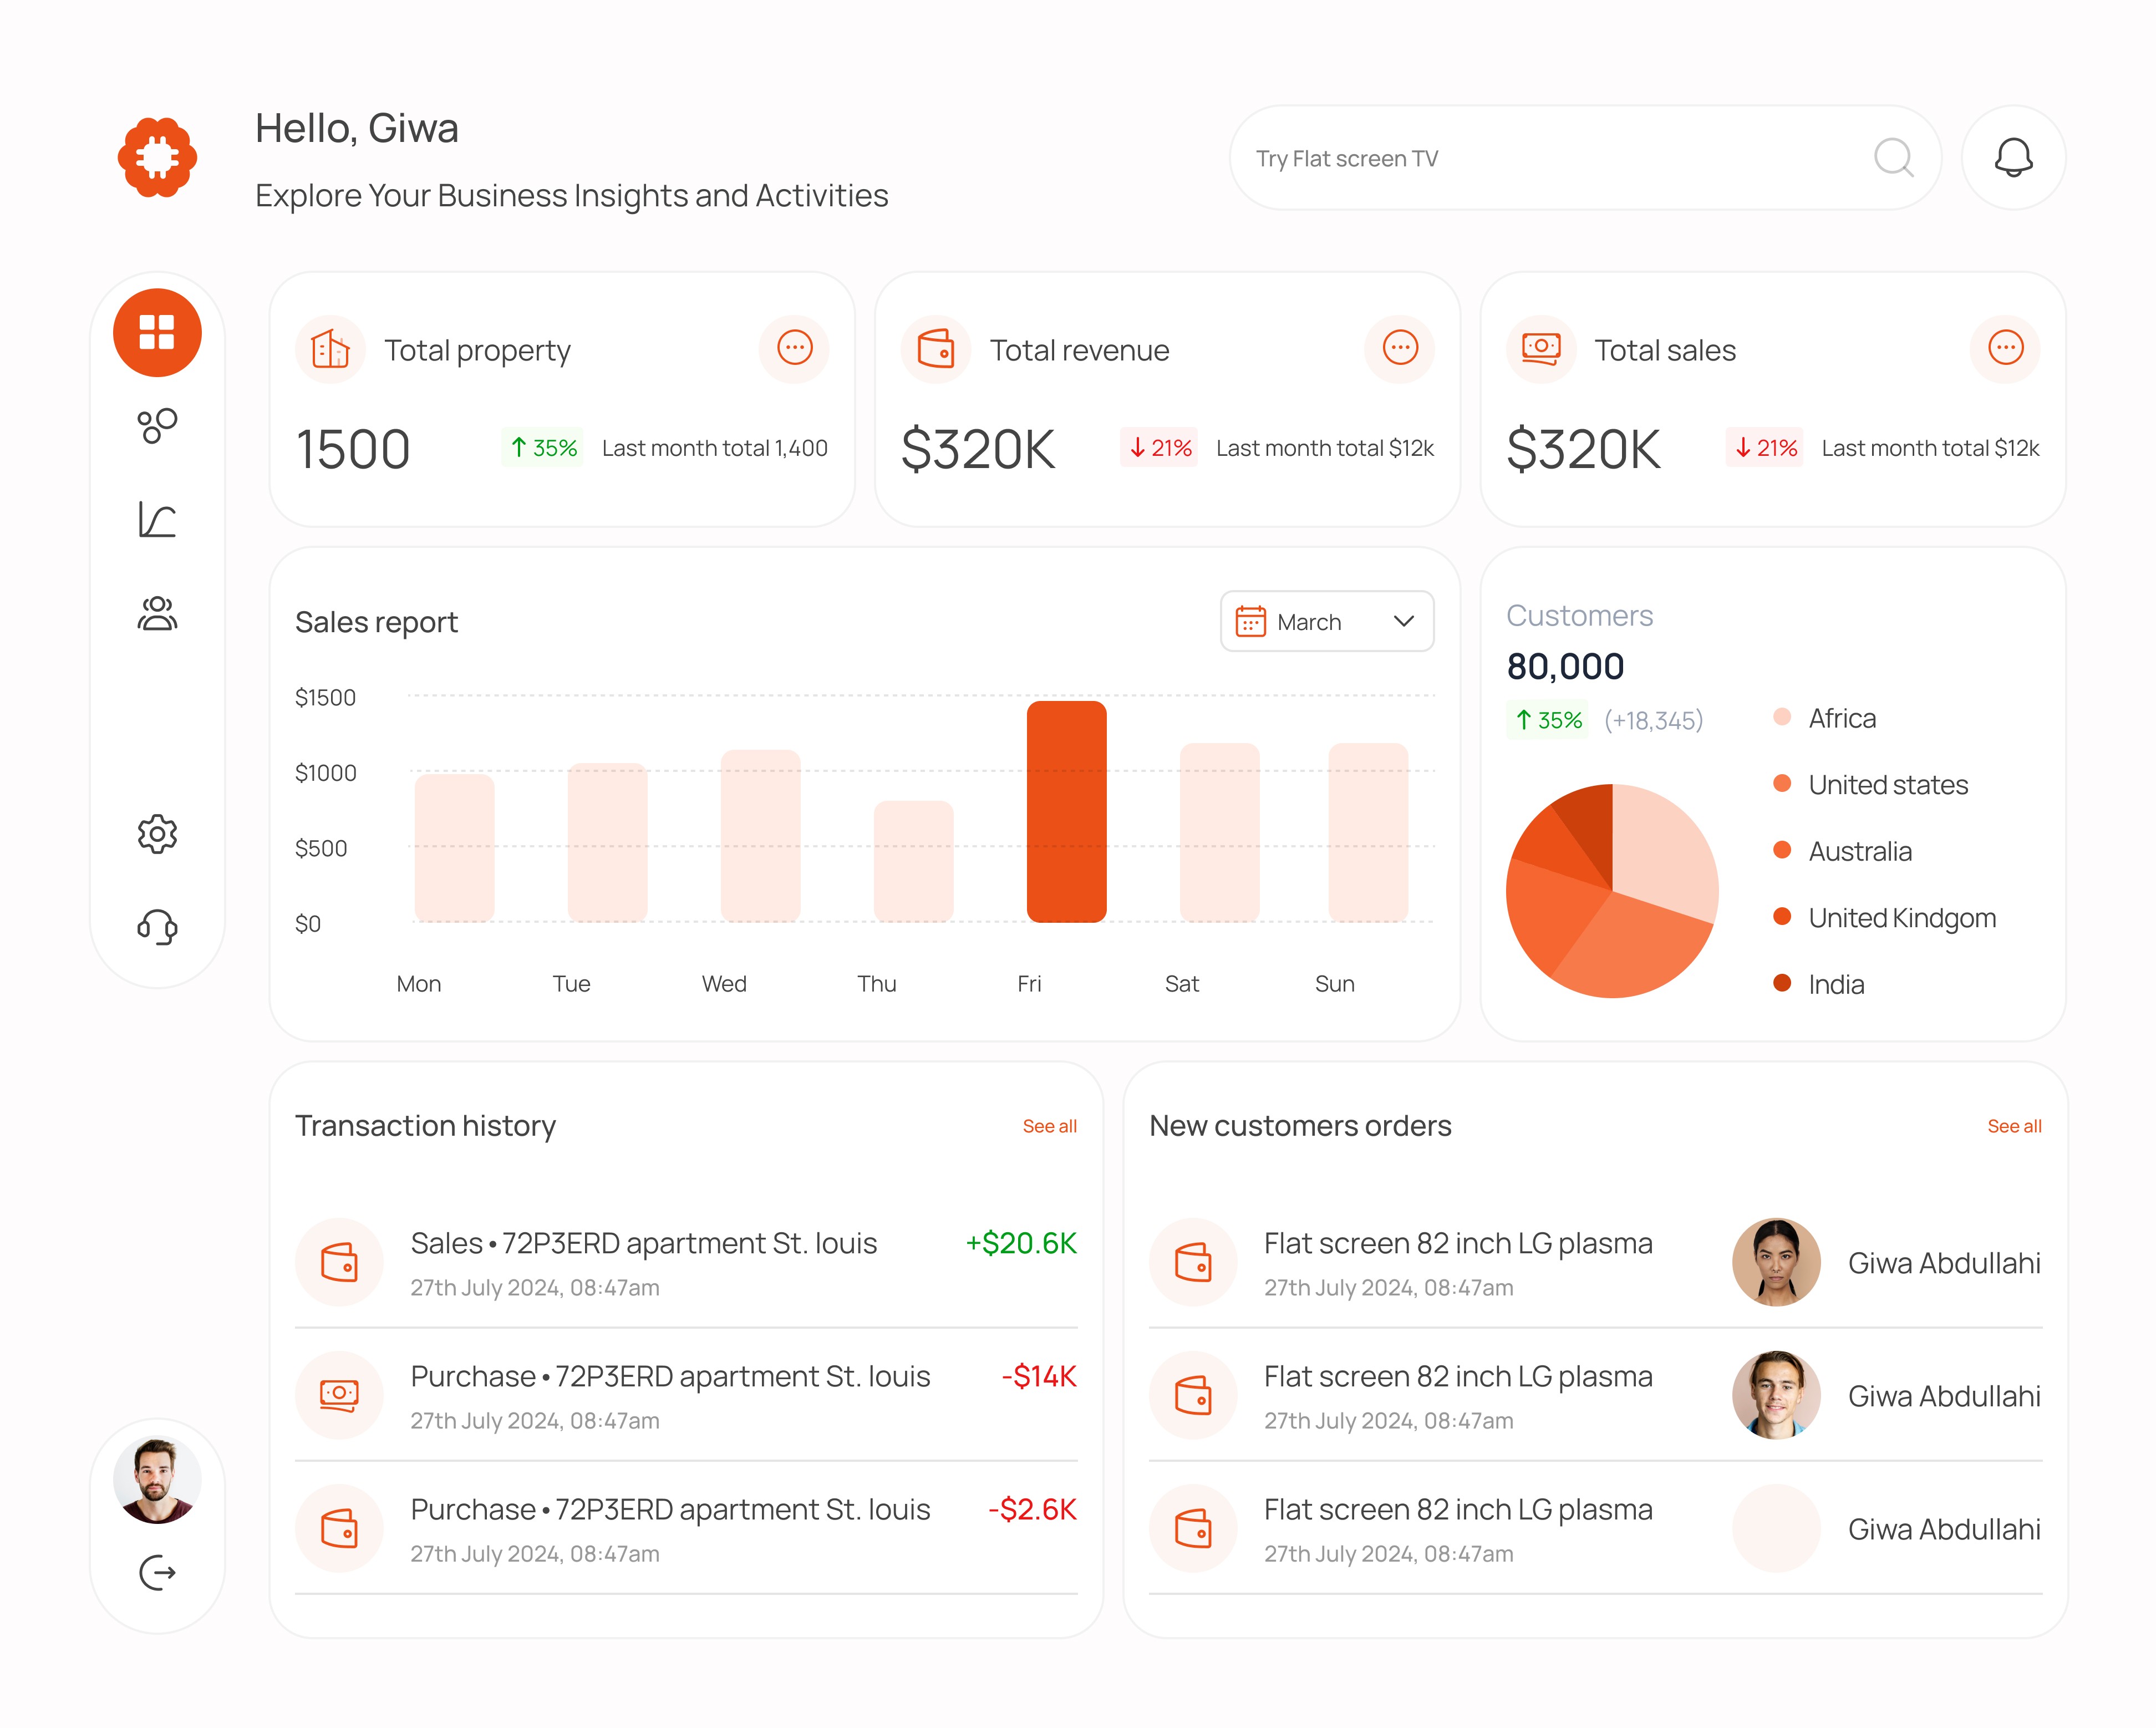Open the support headset sidebar icon
2156x1728 pixels.
click(157, 927)
